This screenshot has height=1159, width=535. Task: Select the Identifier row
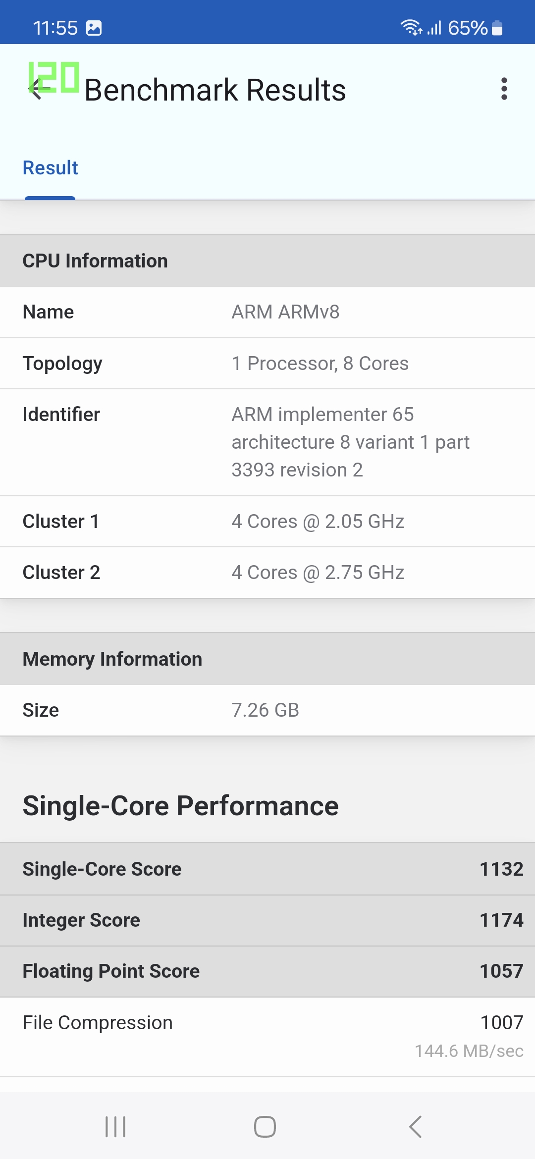click(267, 442)
